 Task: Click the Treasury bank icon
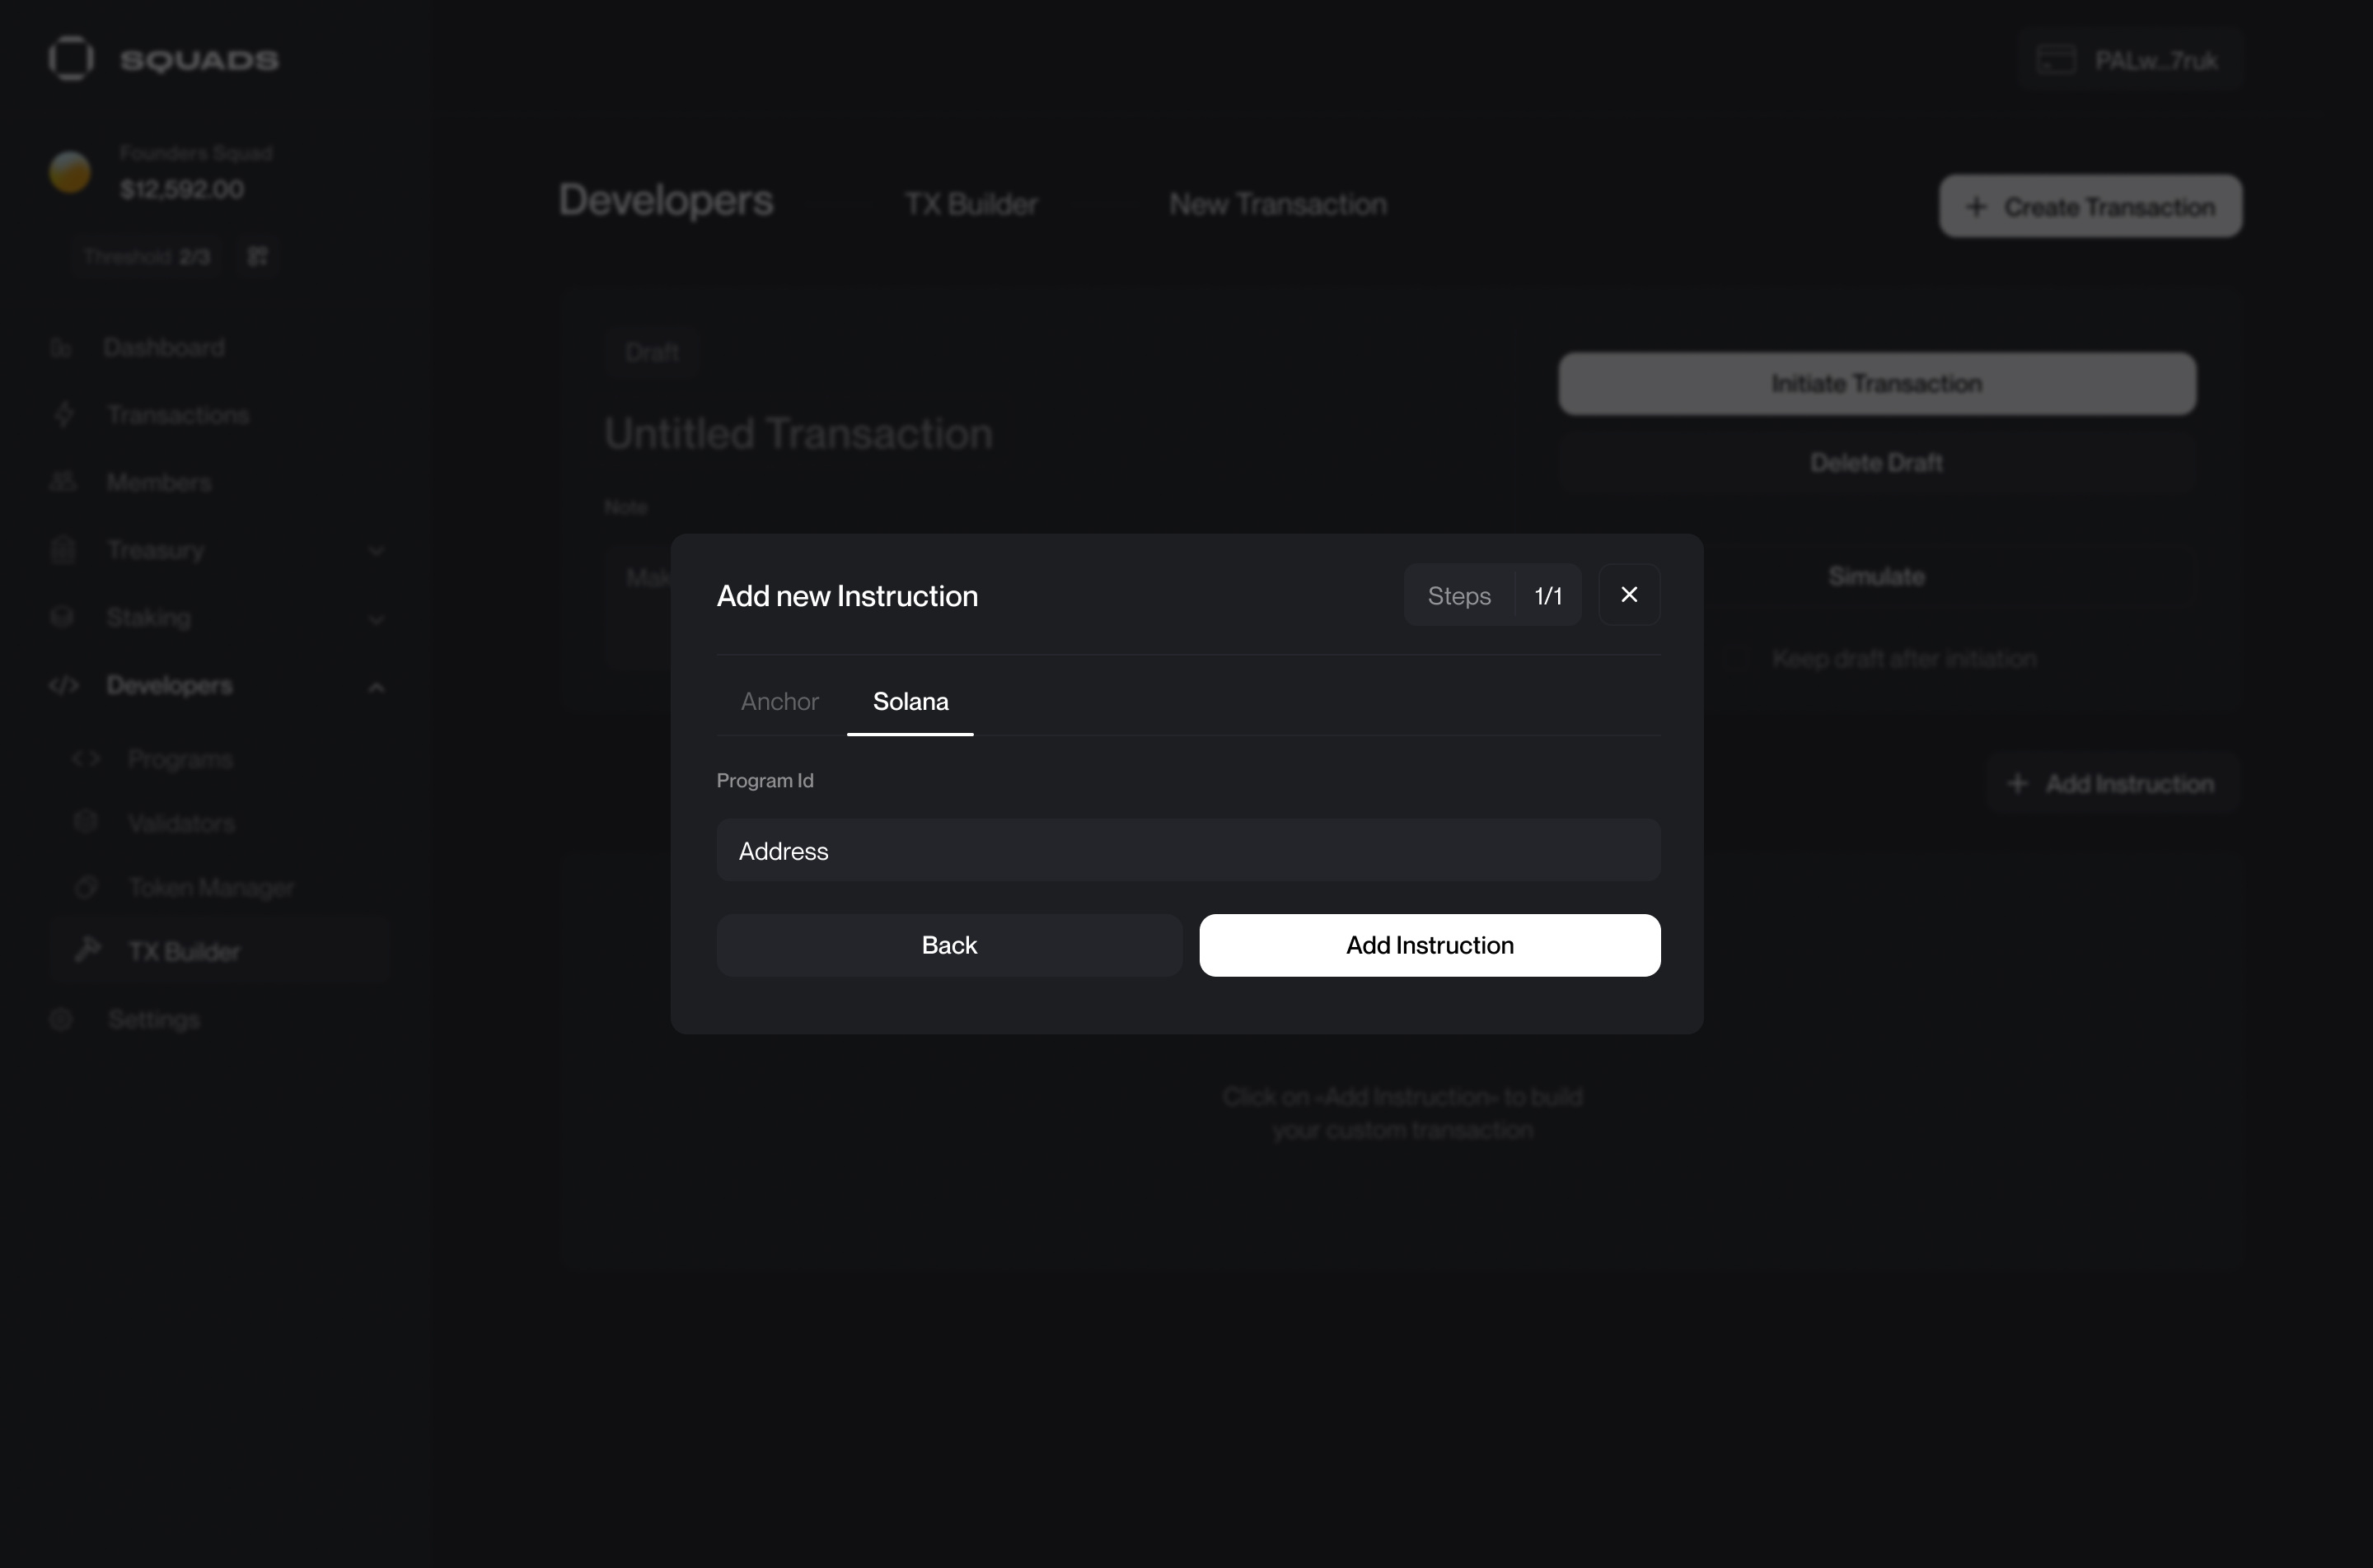coord(63,549)
